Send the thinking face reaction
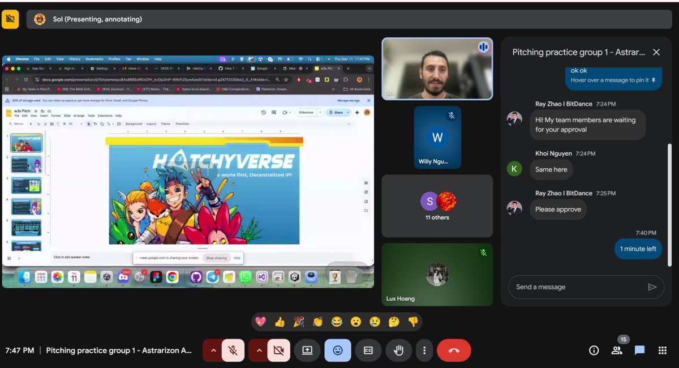Viewport: 679px width, 368px height. click(394, 322)
